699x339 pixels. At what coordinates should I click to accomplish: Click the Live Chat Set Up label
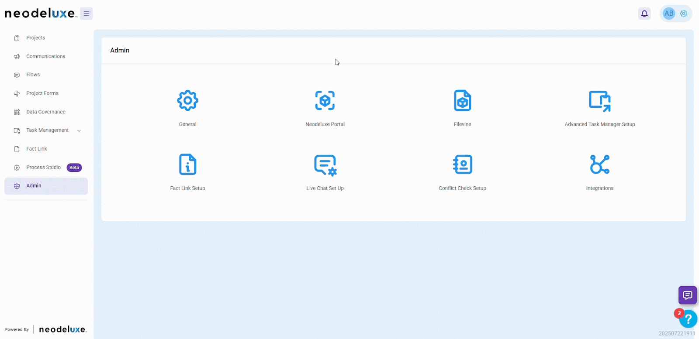(325, 188)
